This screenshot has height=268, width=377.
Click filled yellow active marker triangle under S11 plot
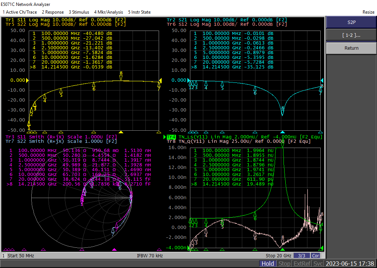pyautogui.click(x=121, y=132)
